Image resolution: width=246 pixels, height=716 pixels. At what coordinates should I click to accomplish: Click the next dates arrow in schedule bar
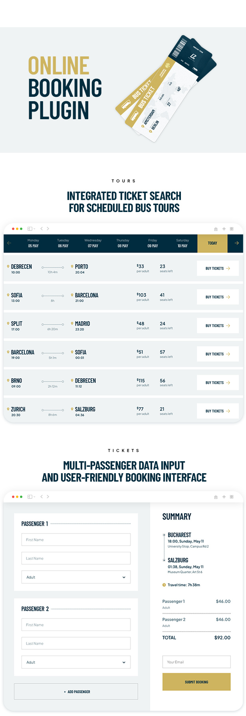[x=236, y=243]
